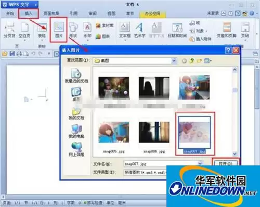Screen dimensions: 260x207
Task: Expand the 查找范围 folder dropdown
Action: 174,61
